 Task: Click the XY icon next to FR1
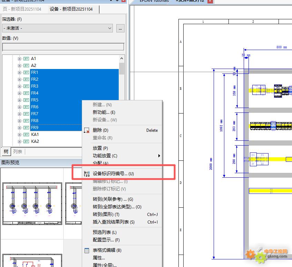tap(26, 72)
